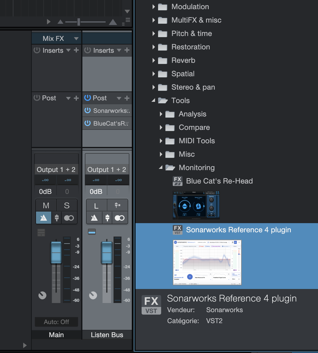Toggle Inserts power on Main channel
Image resolution: width=318 pixels, height=353 pixels.
pos(37,50)
